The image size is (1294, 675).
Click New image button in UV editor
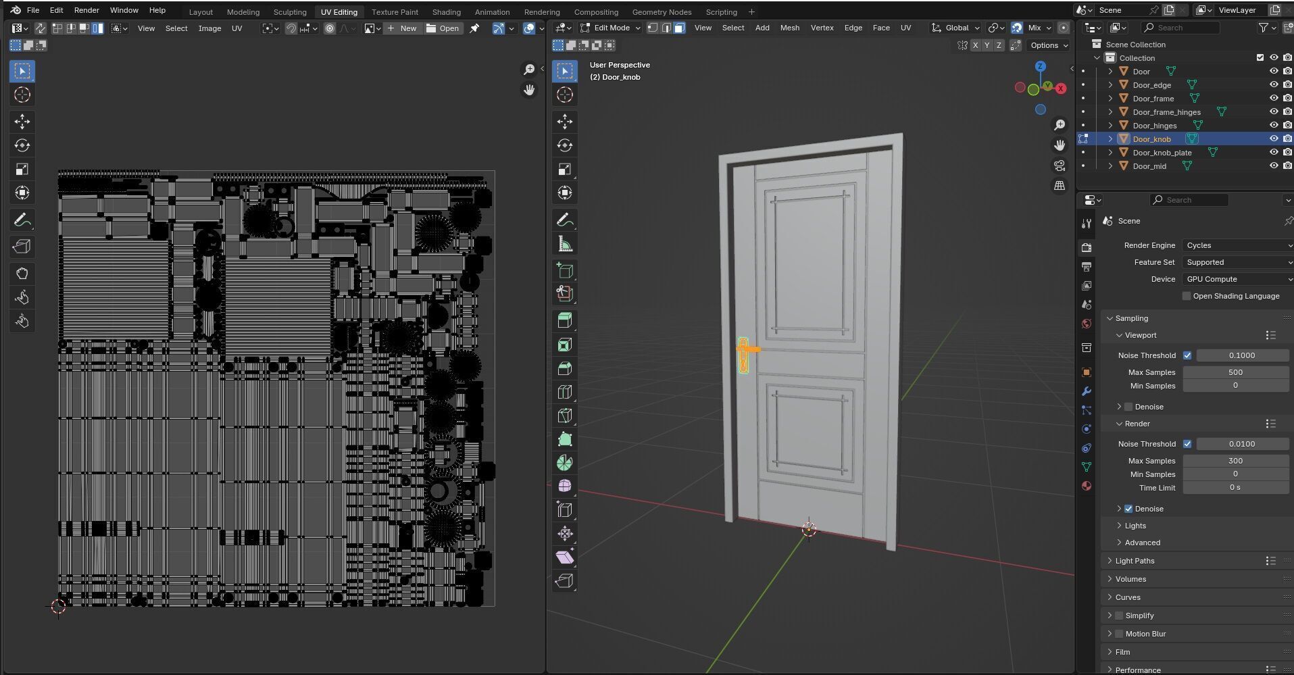[x=402, y=28]
